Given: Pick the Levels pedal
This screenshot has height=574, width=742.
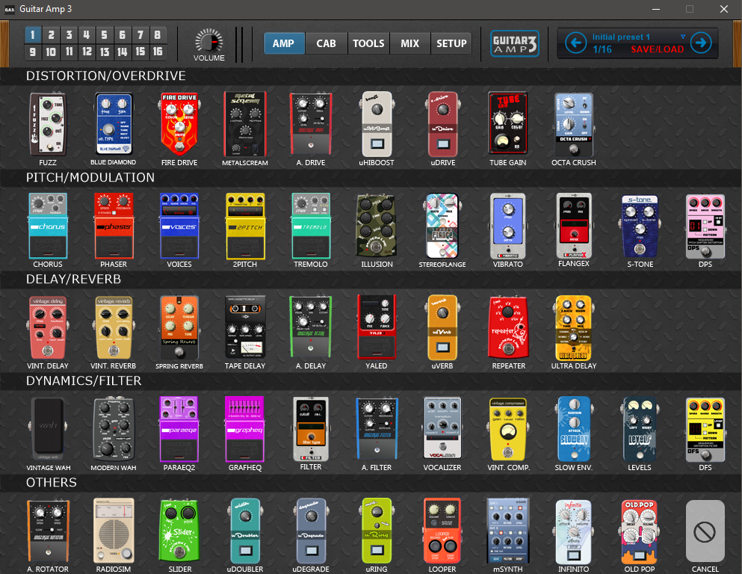Looking at the screenshot, I should tap(640, 429).
